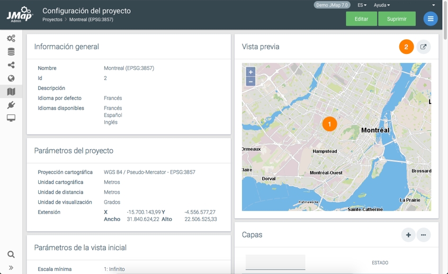This screenshot has width=448, height=274.
Task: Click the Editar button
Action: (361, 19)
